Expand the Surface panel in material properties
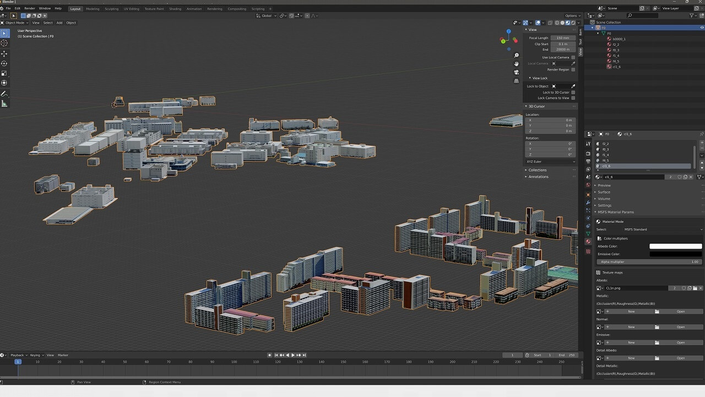Screen dimensions: 705x397 (x=604, y=192)
